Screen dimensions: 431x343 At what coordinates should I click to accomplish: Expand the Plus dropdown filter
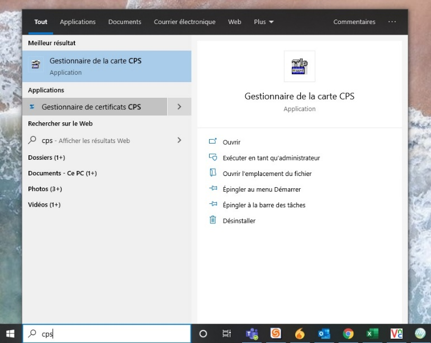(x=264, y=22)
